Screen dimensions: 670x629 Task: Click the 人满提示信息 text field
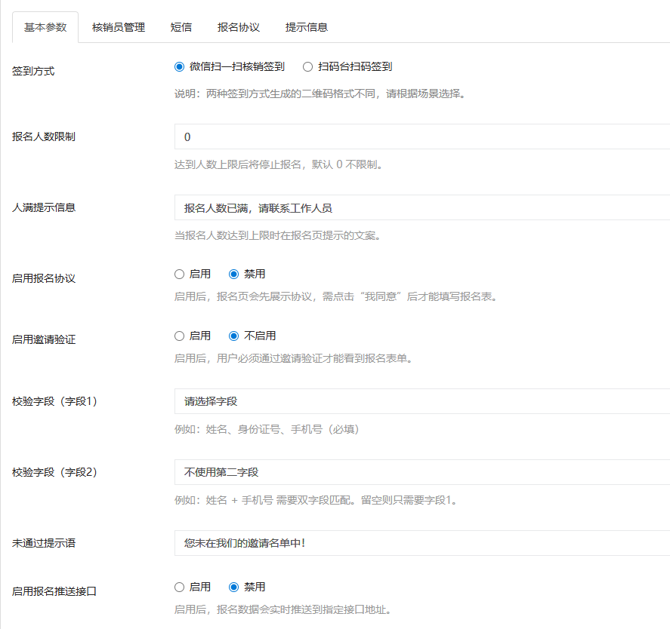(x=421, y=207)
